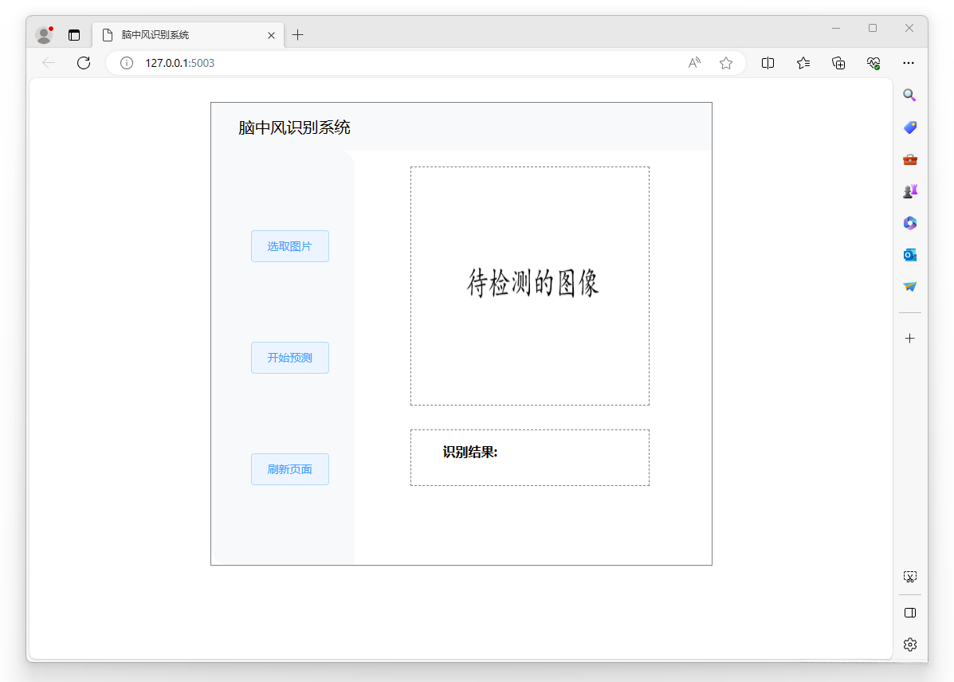Click the 开始预测 button
The width and height of the screenshot is (954, 682).
click(289, 358)
